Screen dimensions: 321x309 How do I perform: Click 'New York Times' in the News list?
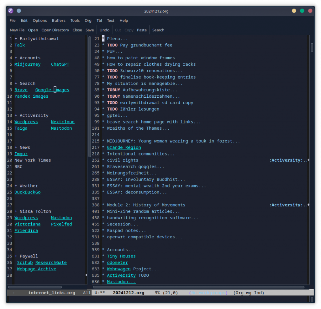tap(33, 160)
